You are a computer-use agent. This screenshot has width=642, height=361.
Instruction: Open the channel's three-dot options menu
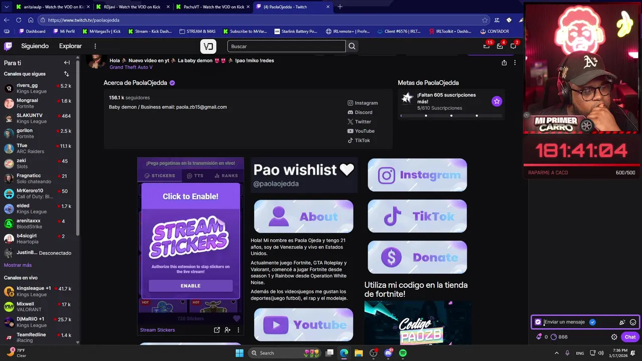[515, 63]
